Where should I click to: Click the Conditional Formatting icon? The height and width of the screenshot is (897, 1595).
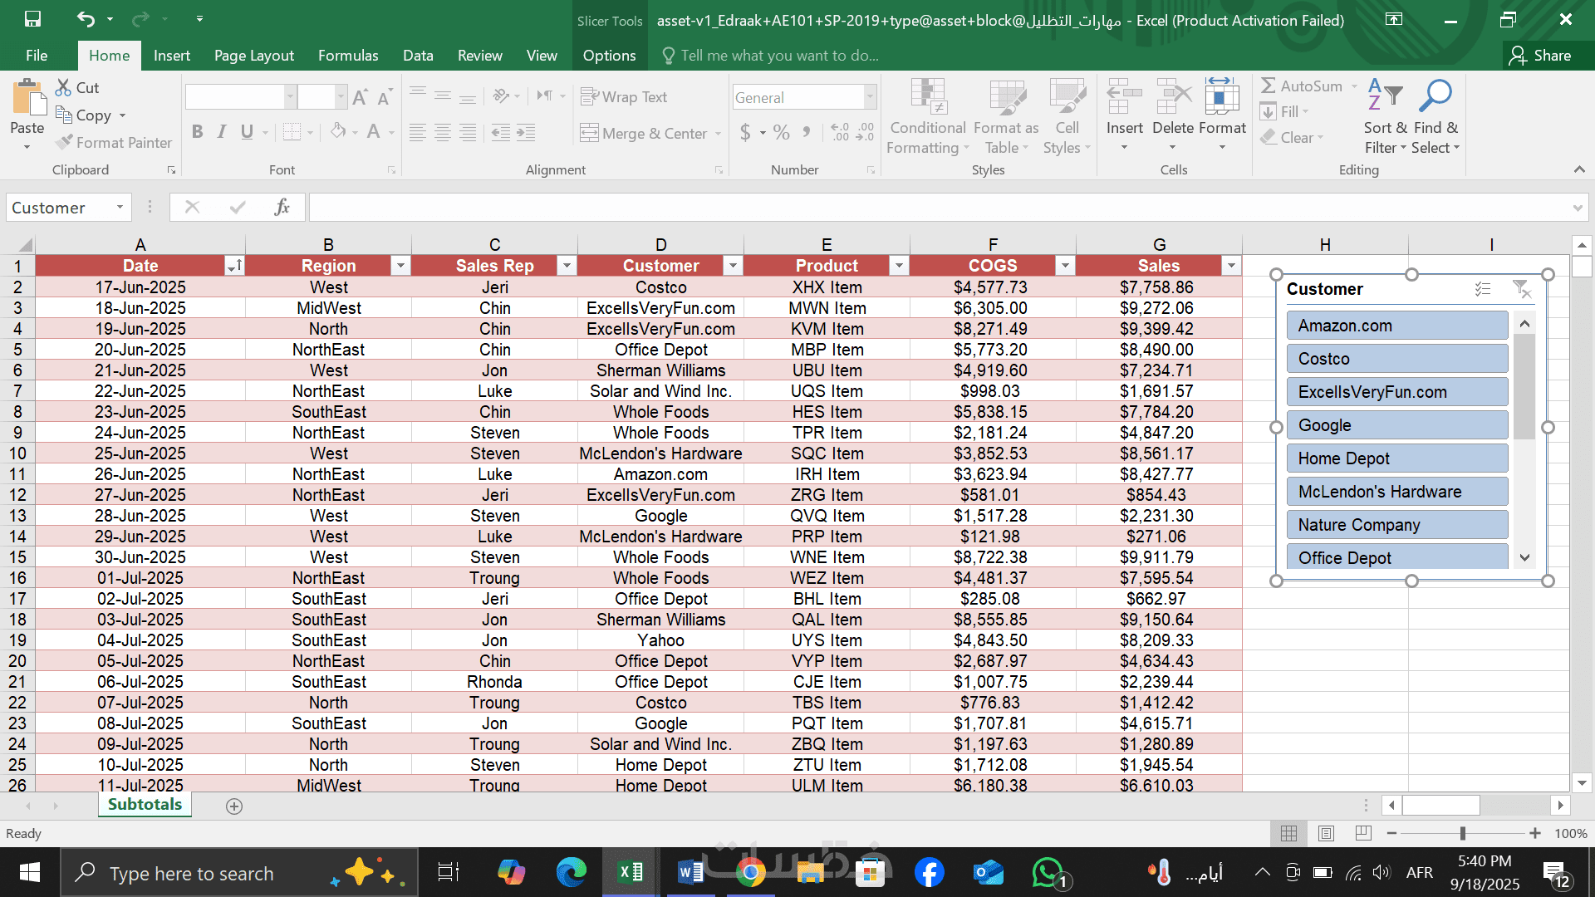pyautogui.click(x=928, y=96)
